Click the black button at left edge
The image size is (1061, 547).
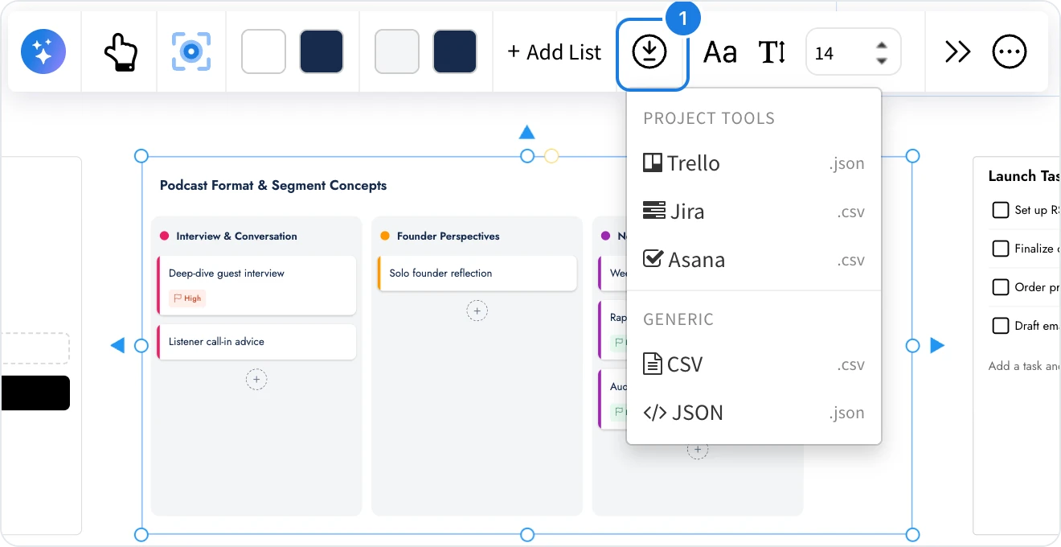[35, 393]
